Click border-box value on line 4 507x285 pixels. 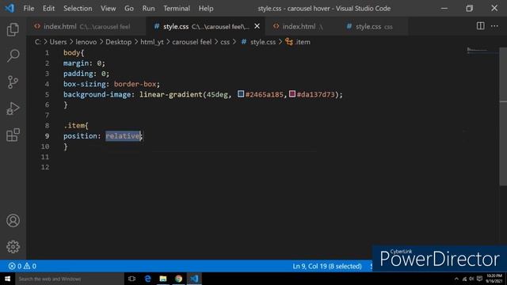[135, 84]
